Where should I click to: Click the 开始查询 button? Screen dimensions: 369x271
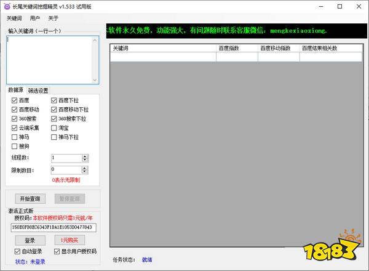pos(30,199)
